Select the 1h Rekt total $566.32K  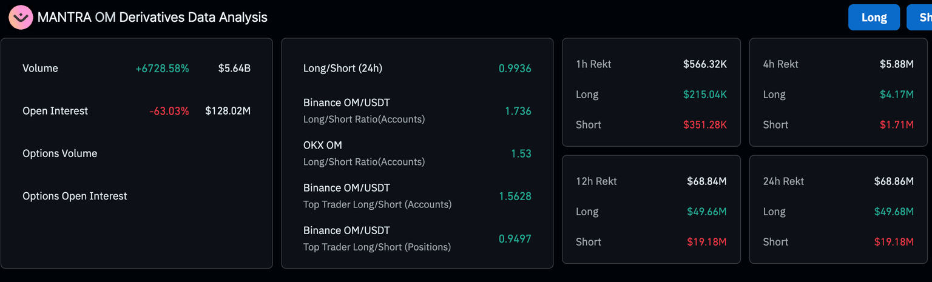coord(704,64)
